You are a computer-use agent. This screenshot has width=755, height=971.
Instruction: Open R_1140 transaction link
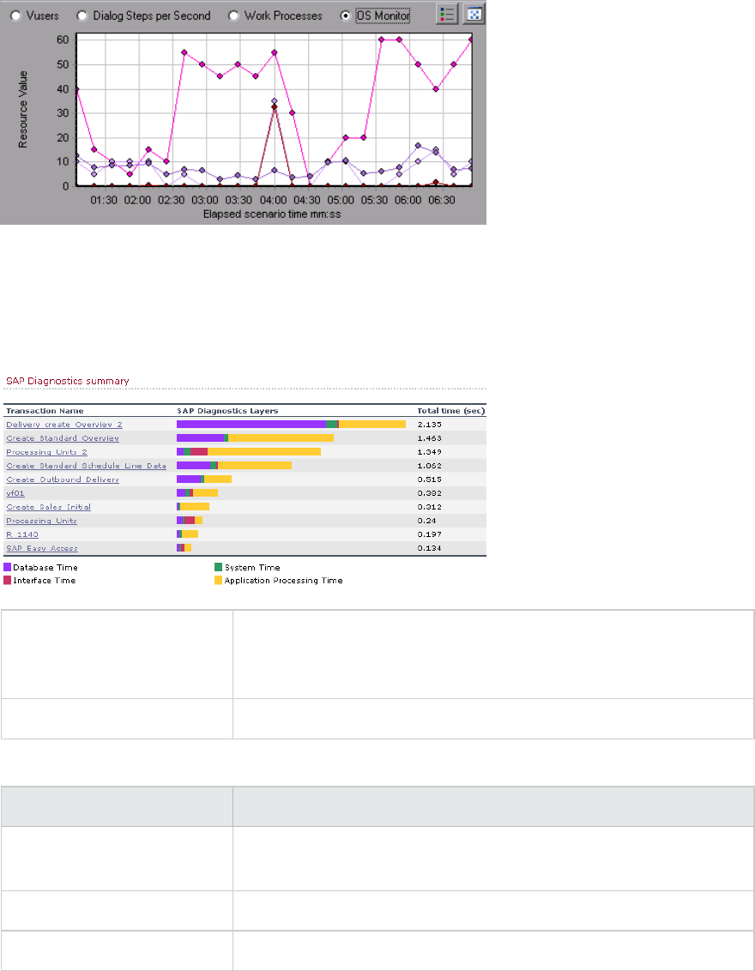pos(22,534)
